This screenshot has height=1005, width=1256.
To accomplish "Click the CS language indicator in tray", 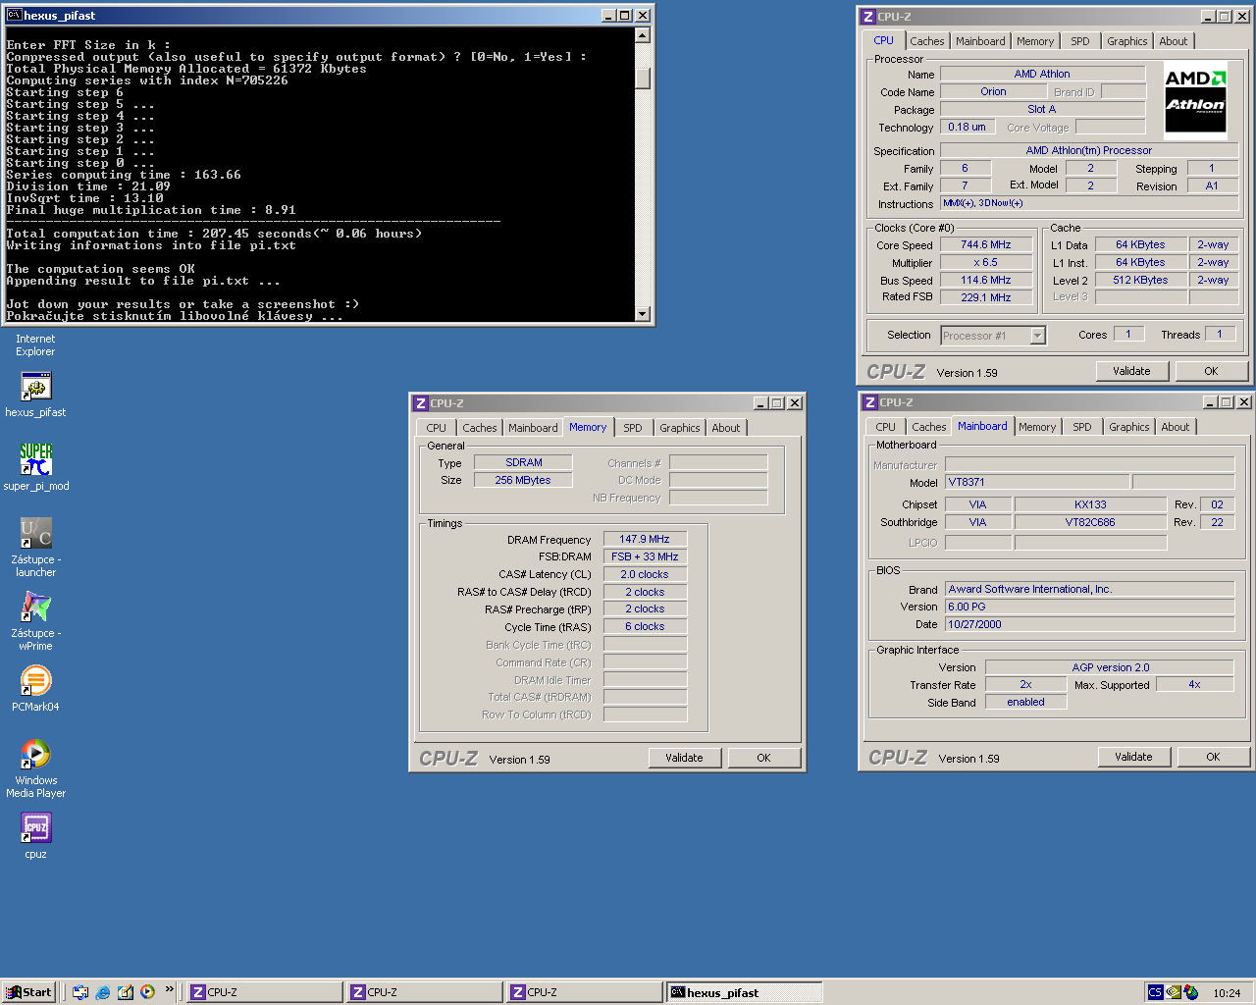I will tap(1155, 992).
